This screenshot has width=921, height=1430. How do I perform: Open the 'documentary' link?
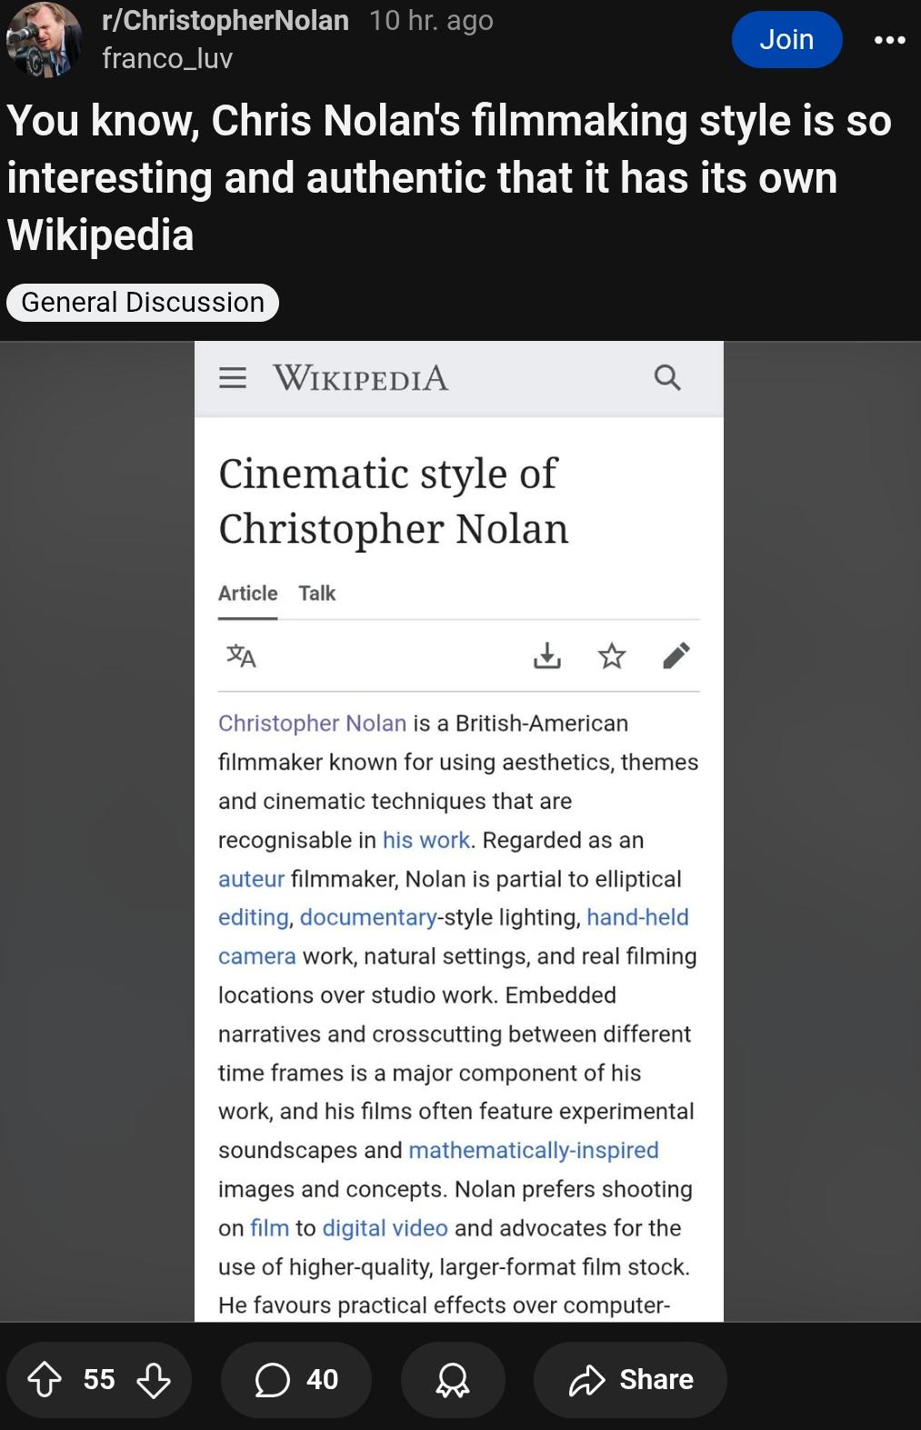click(368, 917)
